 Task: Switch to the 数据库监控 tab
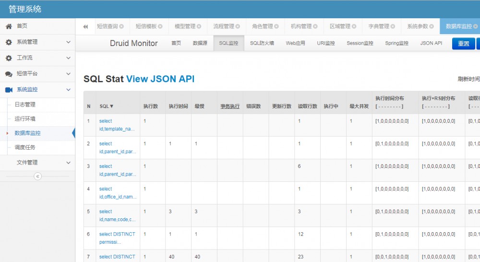(x=459, y=26)
